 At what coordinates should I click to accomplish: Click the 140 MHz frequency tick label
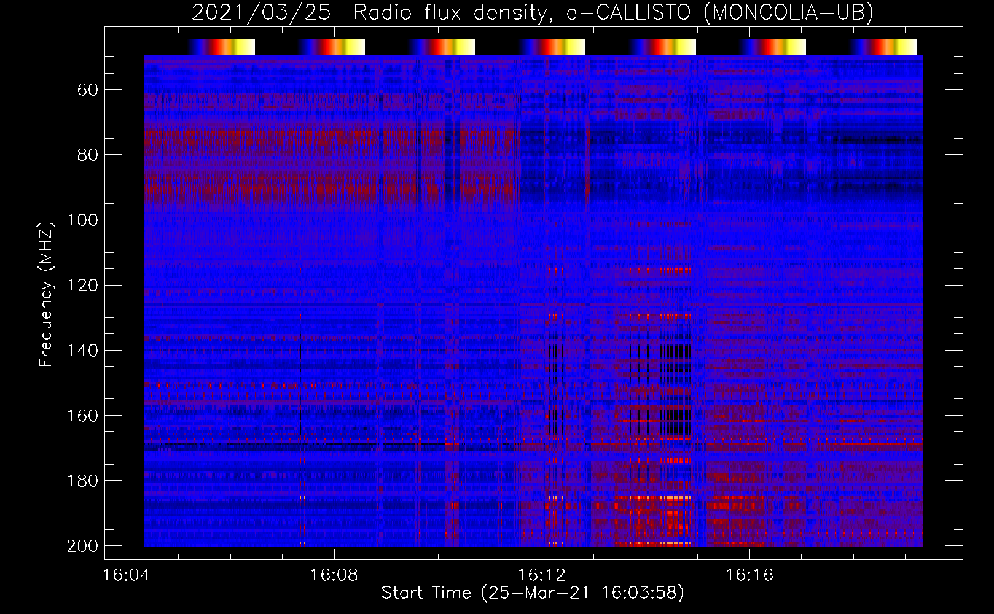point(82,351)
